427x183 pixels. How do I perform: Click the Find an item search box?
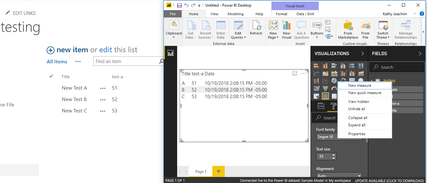126,61
